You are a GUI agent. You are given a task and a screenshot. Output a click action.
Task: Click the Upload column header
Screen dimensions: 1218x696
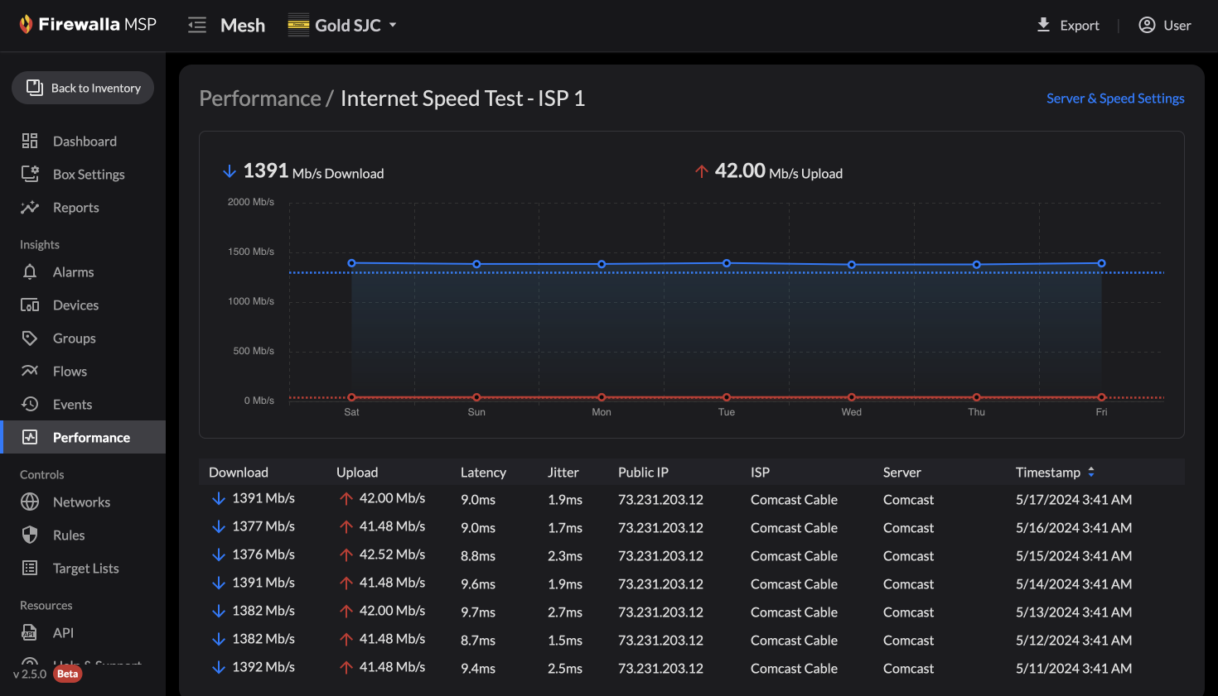(357, 472)
